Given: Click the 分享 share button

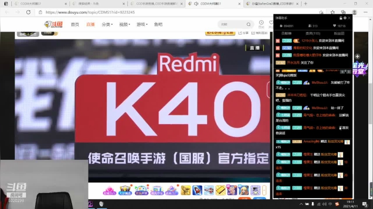Looking at the screenshot, I should 243,33.
